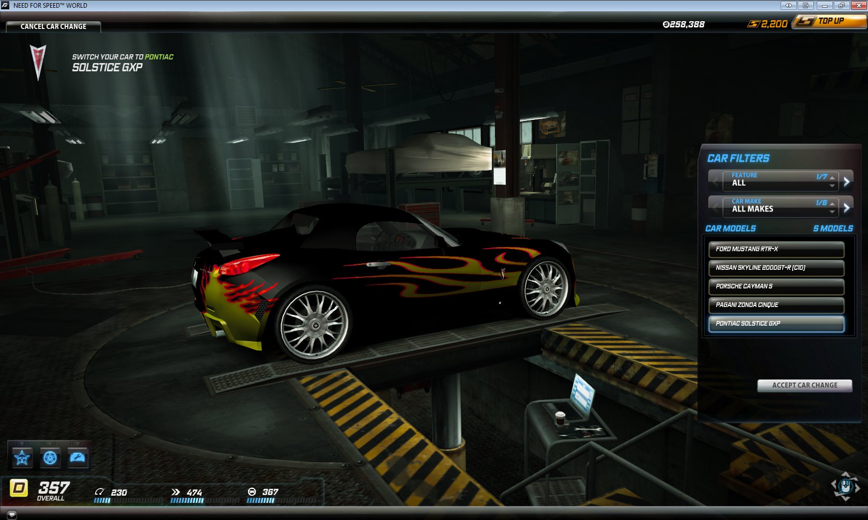
Task: Step the Car Make filter up arrow
Action: point(832,204)
